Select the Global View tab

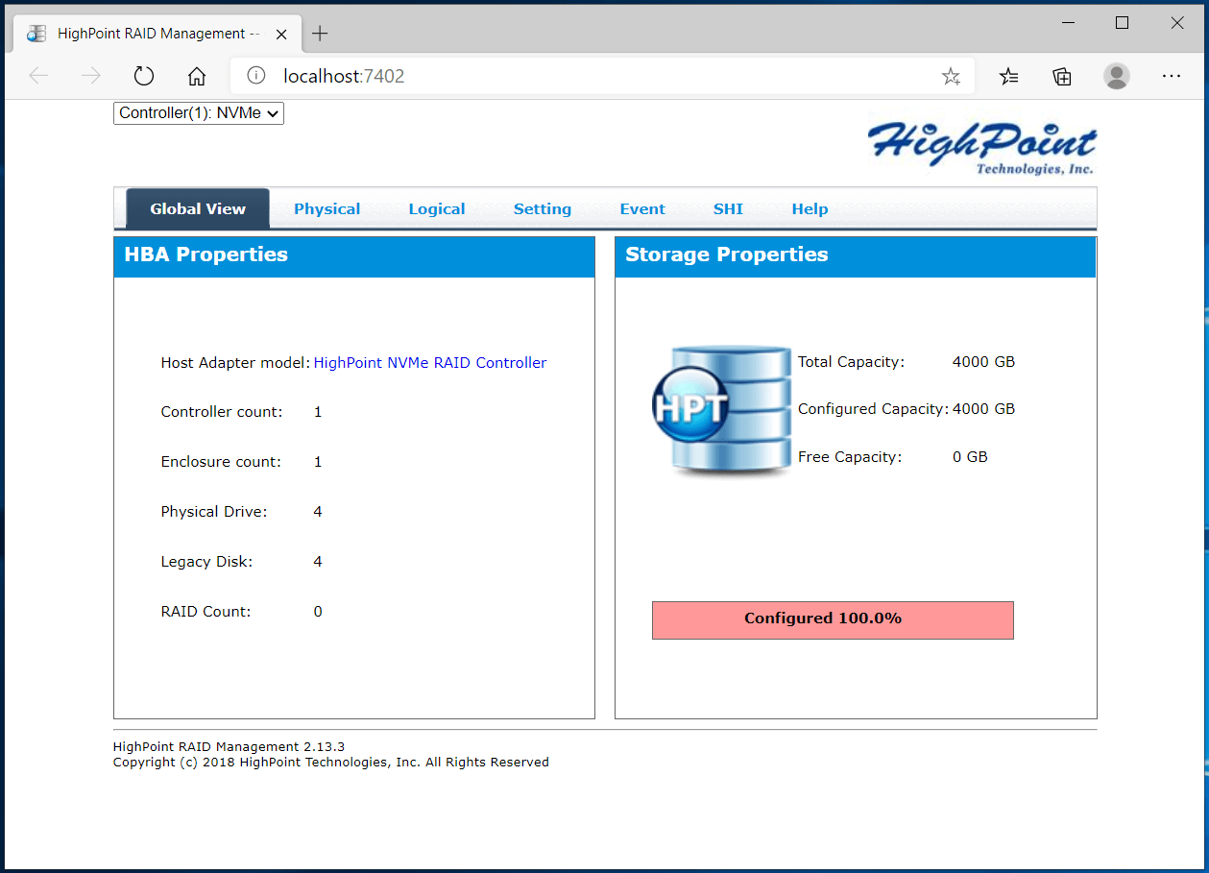click(x=198, y=208)
